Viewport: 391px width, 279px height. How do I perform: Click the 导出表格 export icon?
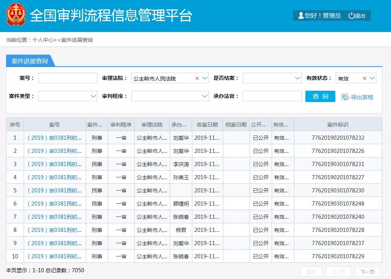[345, 97]
